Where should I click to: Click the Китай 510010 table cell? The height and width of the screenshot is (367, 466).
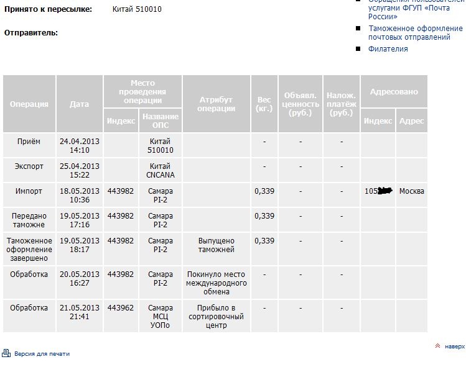(161, 145)
